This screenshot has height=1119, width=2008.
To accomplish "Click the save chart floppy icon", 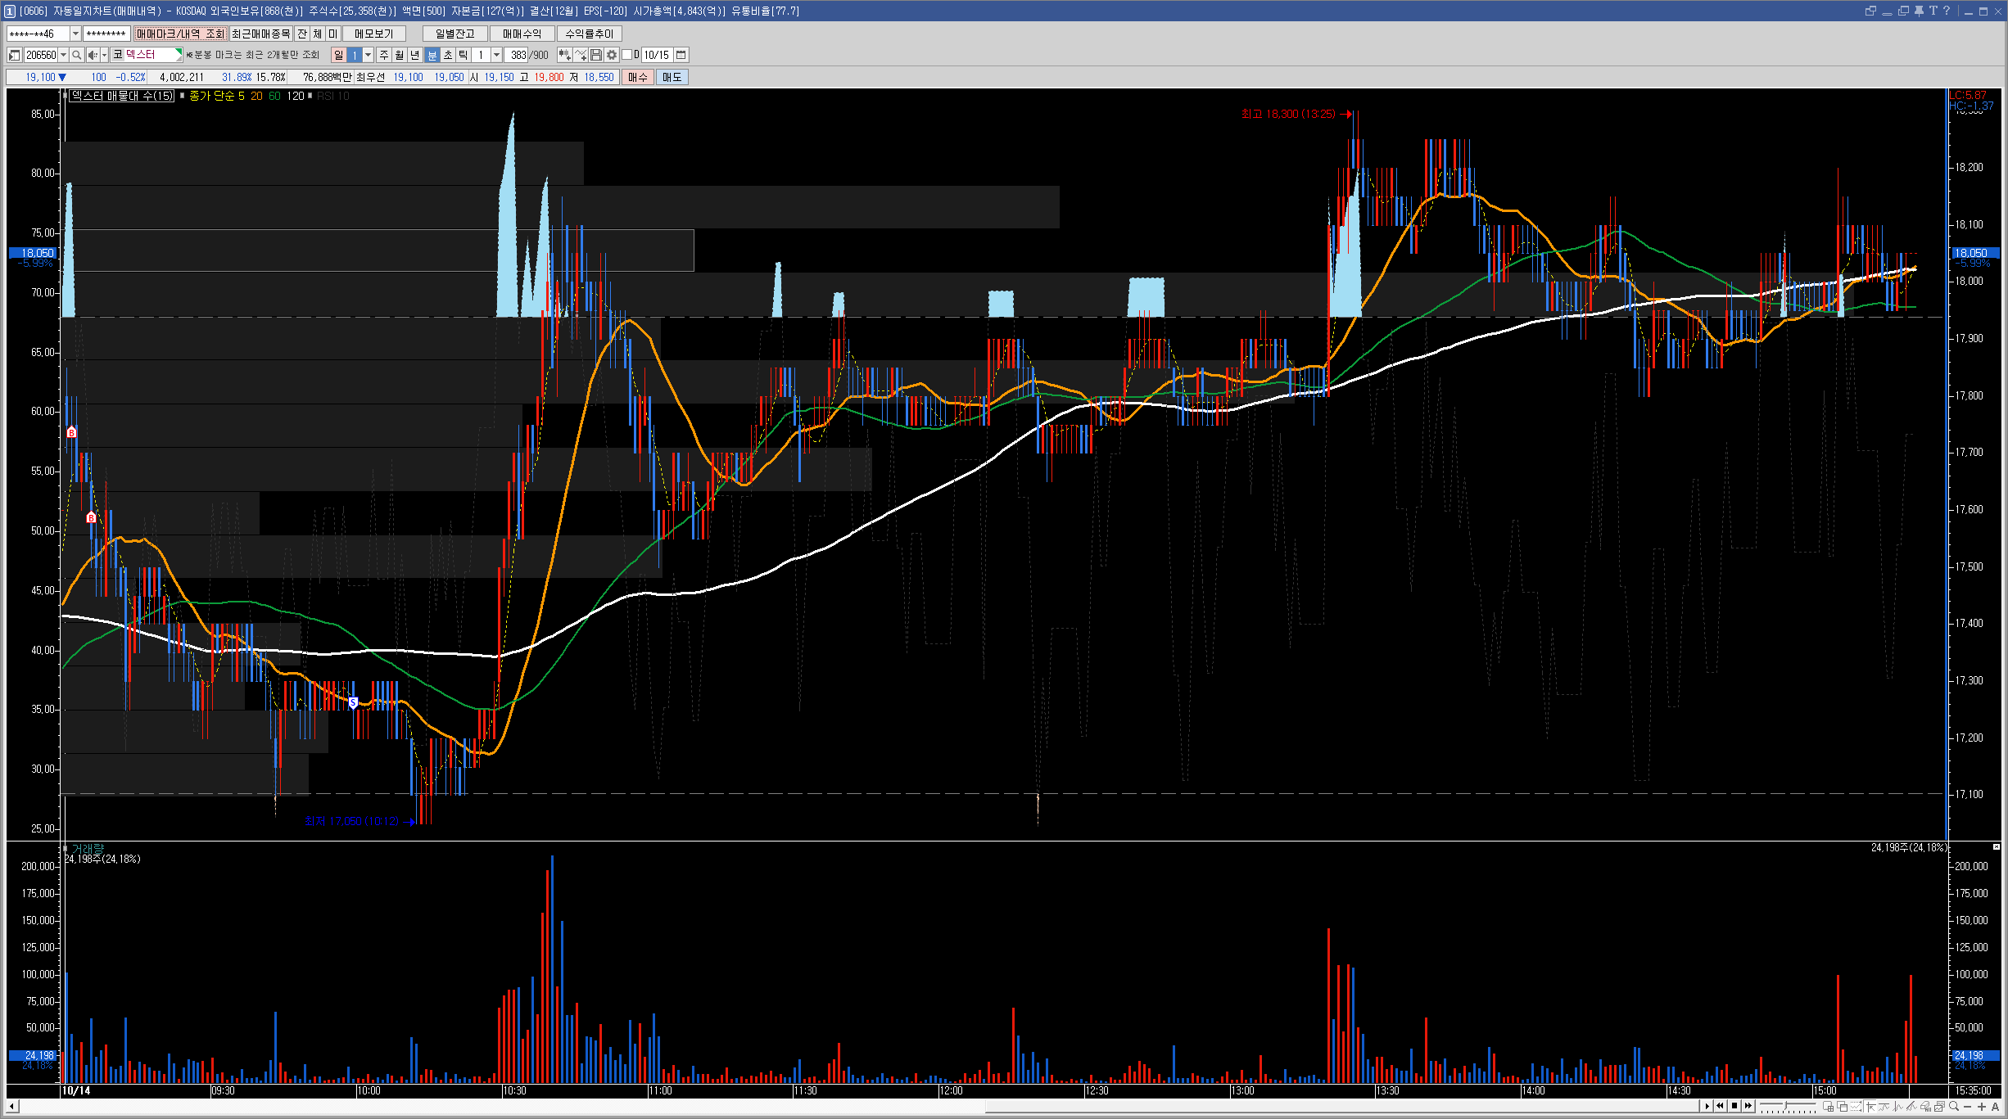I will 596,55.
